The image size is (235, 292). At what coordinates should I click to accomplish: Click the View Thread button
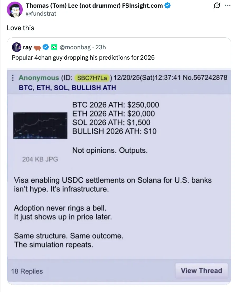201,271
